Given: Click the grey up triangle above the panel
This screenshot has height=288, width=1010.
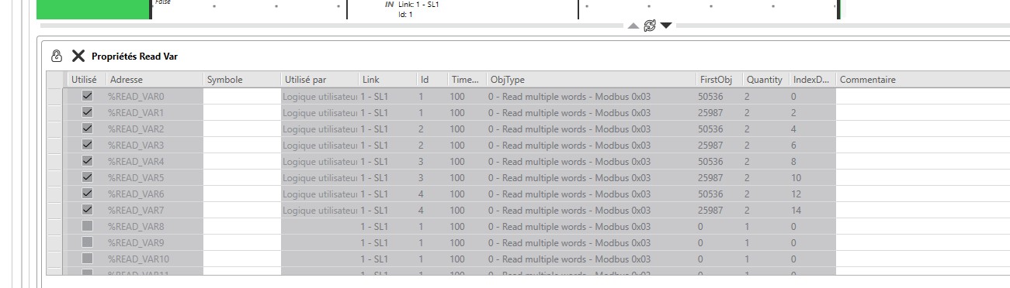Looking at the screenshot, I should coord(633,26).
